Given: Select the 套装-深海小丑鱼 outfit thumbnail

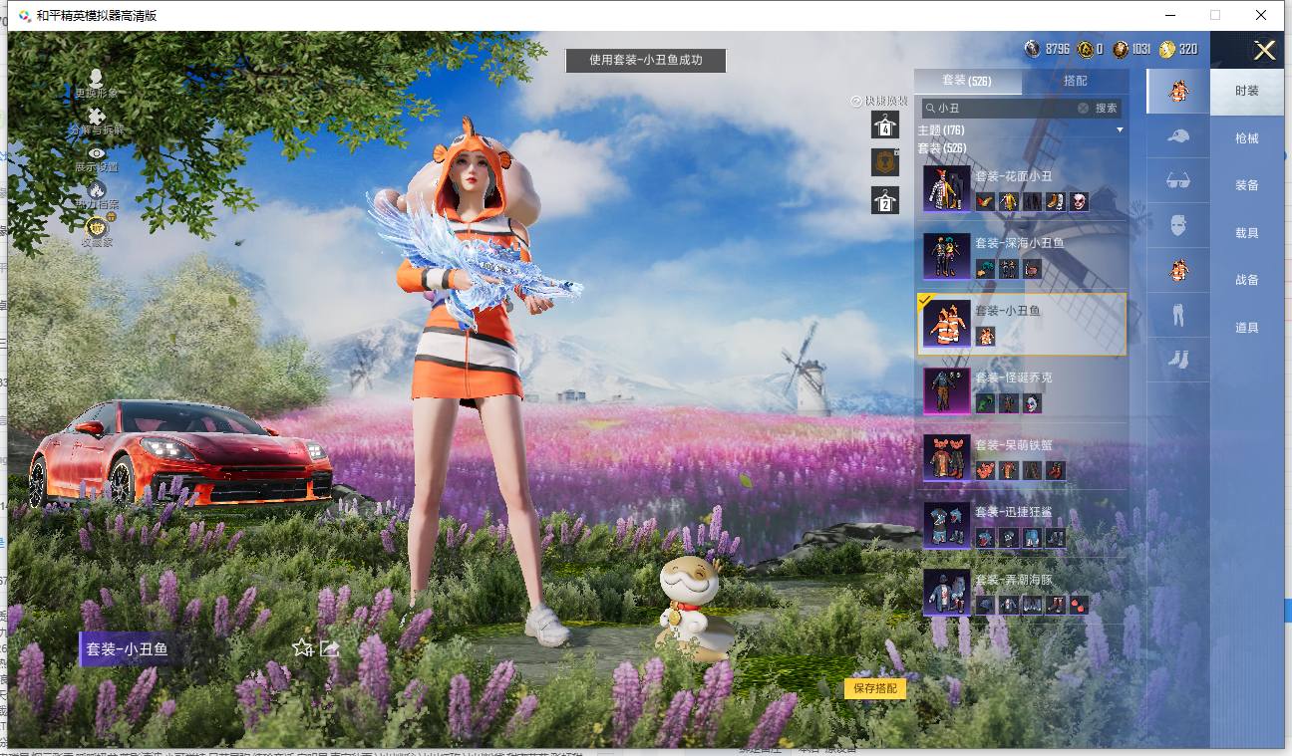Looking at the screenshot, I should (946, 256).
